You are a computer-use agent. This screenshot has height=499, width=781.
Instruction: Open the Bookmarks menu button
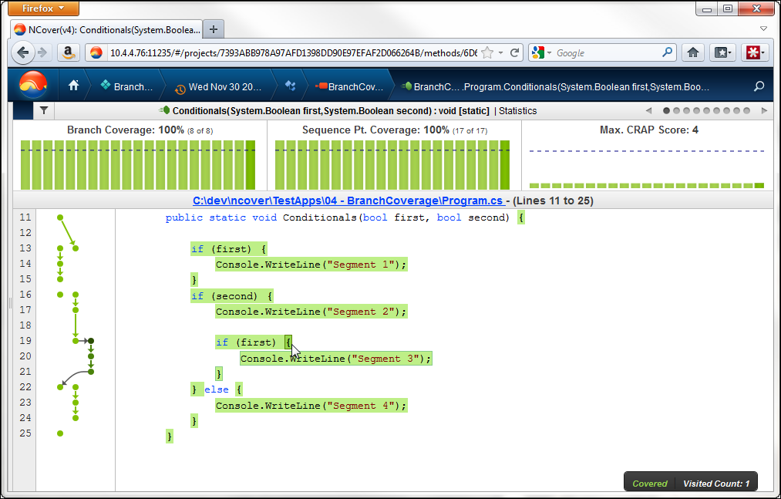722,52
